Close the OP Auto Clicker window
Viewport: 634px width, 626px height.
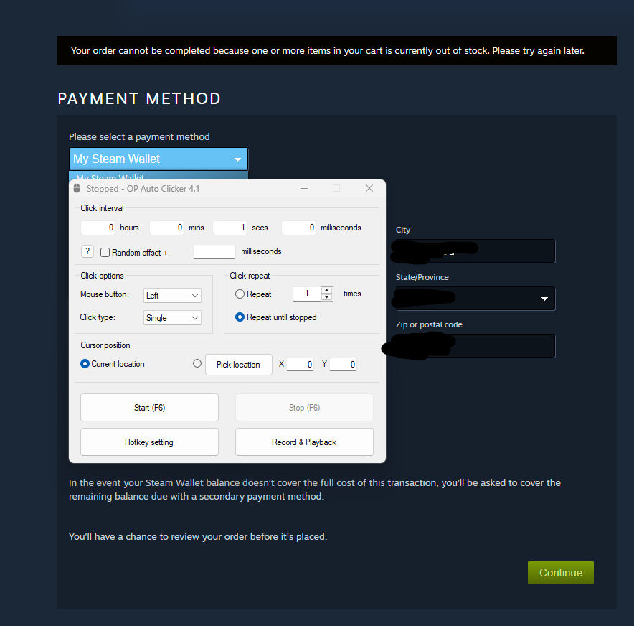pos(369,188)
